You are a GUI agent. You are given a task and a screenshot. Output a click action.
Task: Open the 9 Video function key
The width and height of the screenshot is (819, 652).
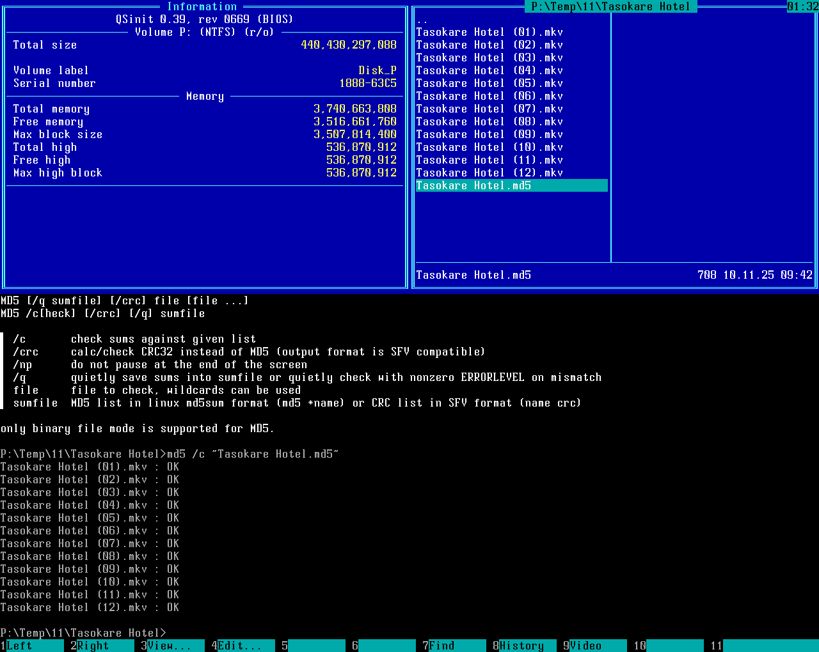(592, 646)
